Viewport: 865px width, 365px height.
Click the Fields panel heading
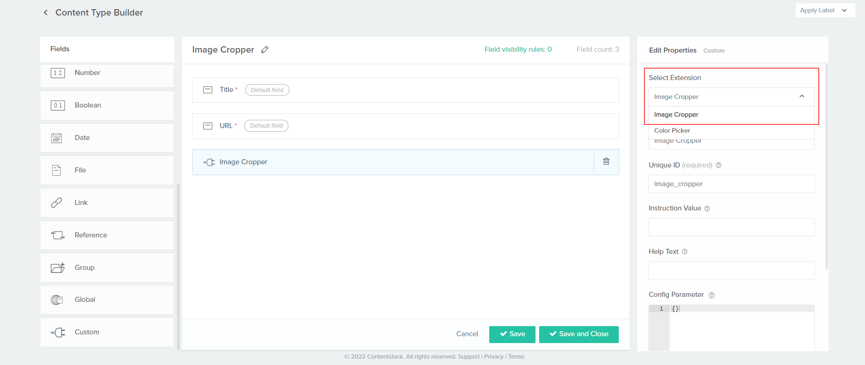(60, 49)
